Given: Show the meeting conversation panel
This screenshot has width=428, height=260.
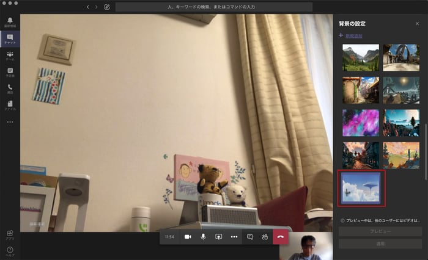Looking at the screenshot, I should tap(249, 237).
